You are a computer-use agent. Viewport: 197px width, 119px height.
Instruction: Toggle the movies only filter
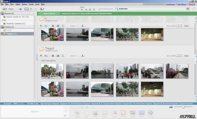pyautogui.click(x=94, y=10)
